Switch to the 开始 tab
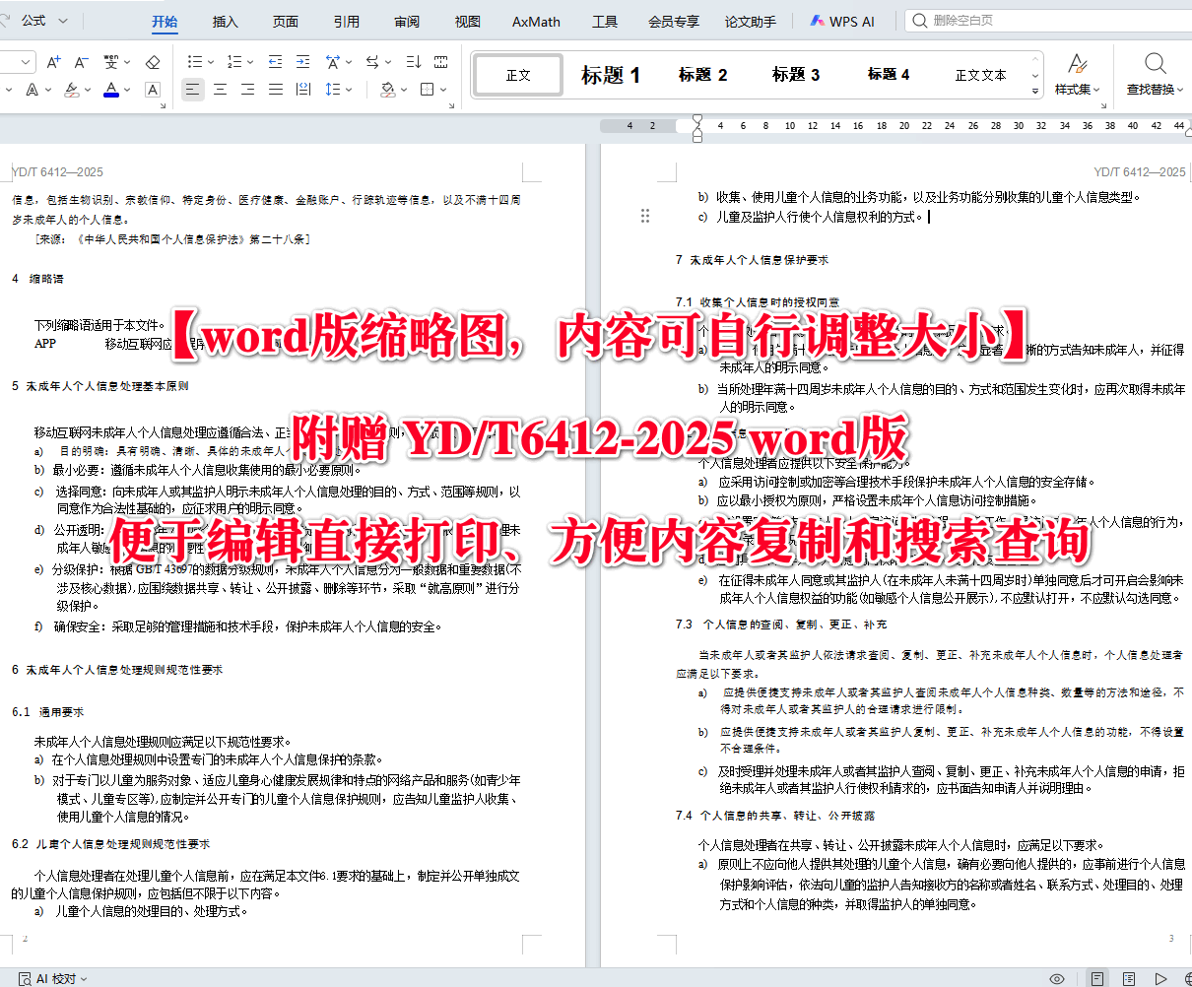The height and width of the screenshot is (987, 1192). tap(165, 21)
